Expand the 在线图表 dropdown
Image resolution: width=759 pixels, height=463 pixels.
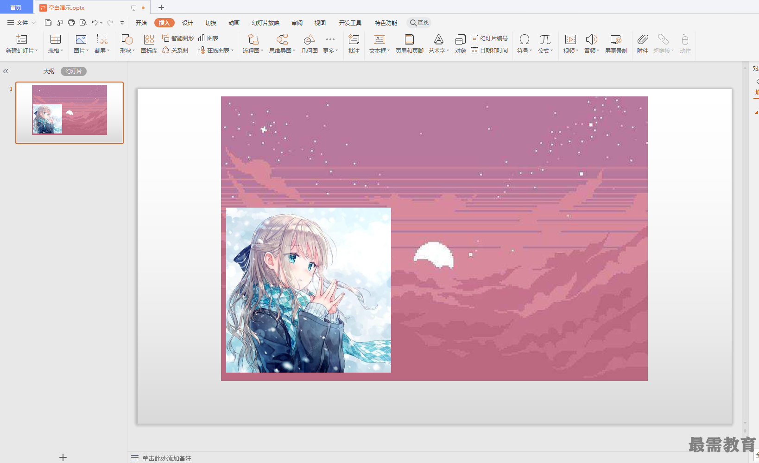point(232,50)
